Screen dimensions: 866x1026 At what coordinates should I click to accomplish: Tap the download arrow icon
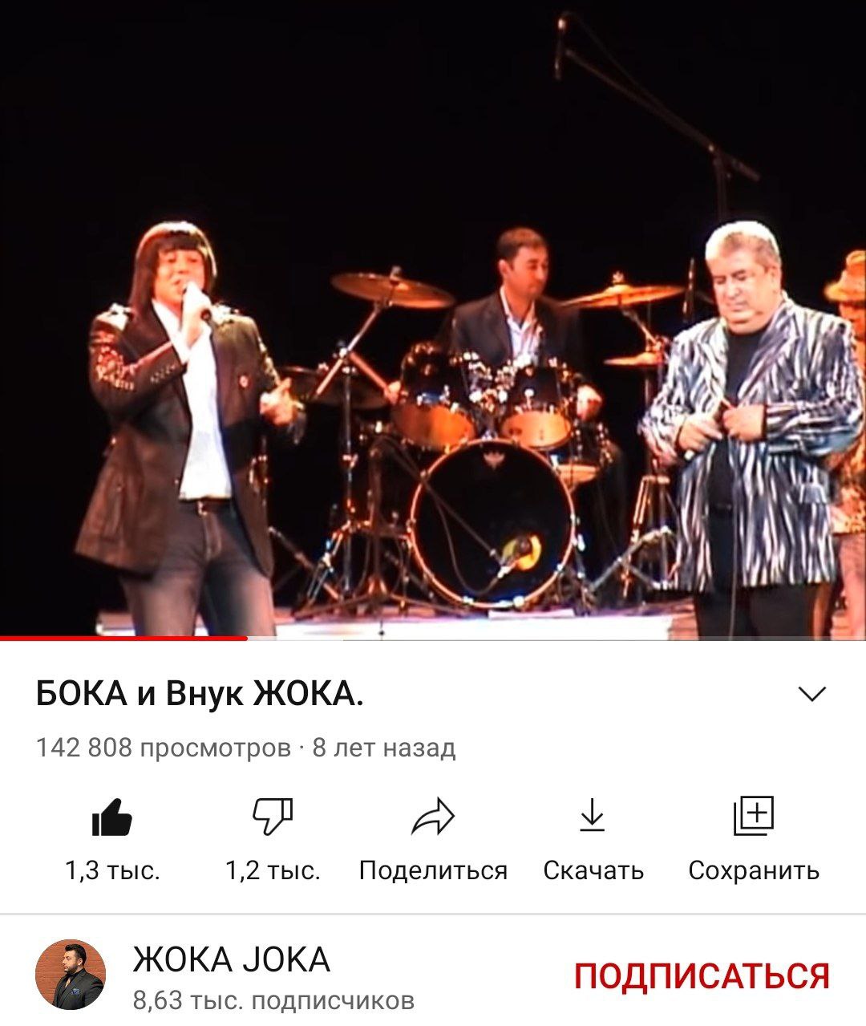pos(593,815)
